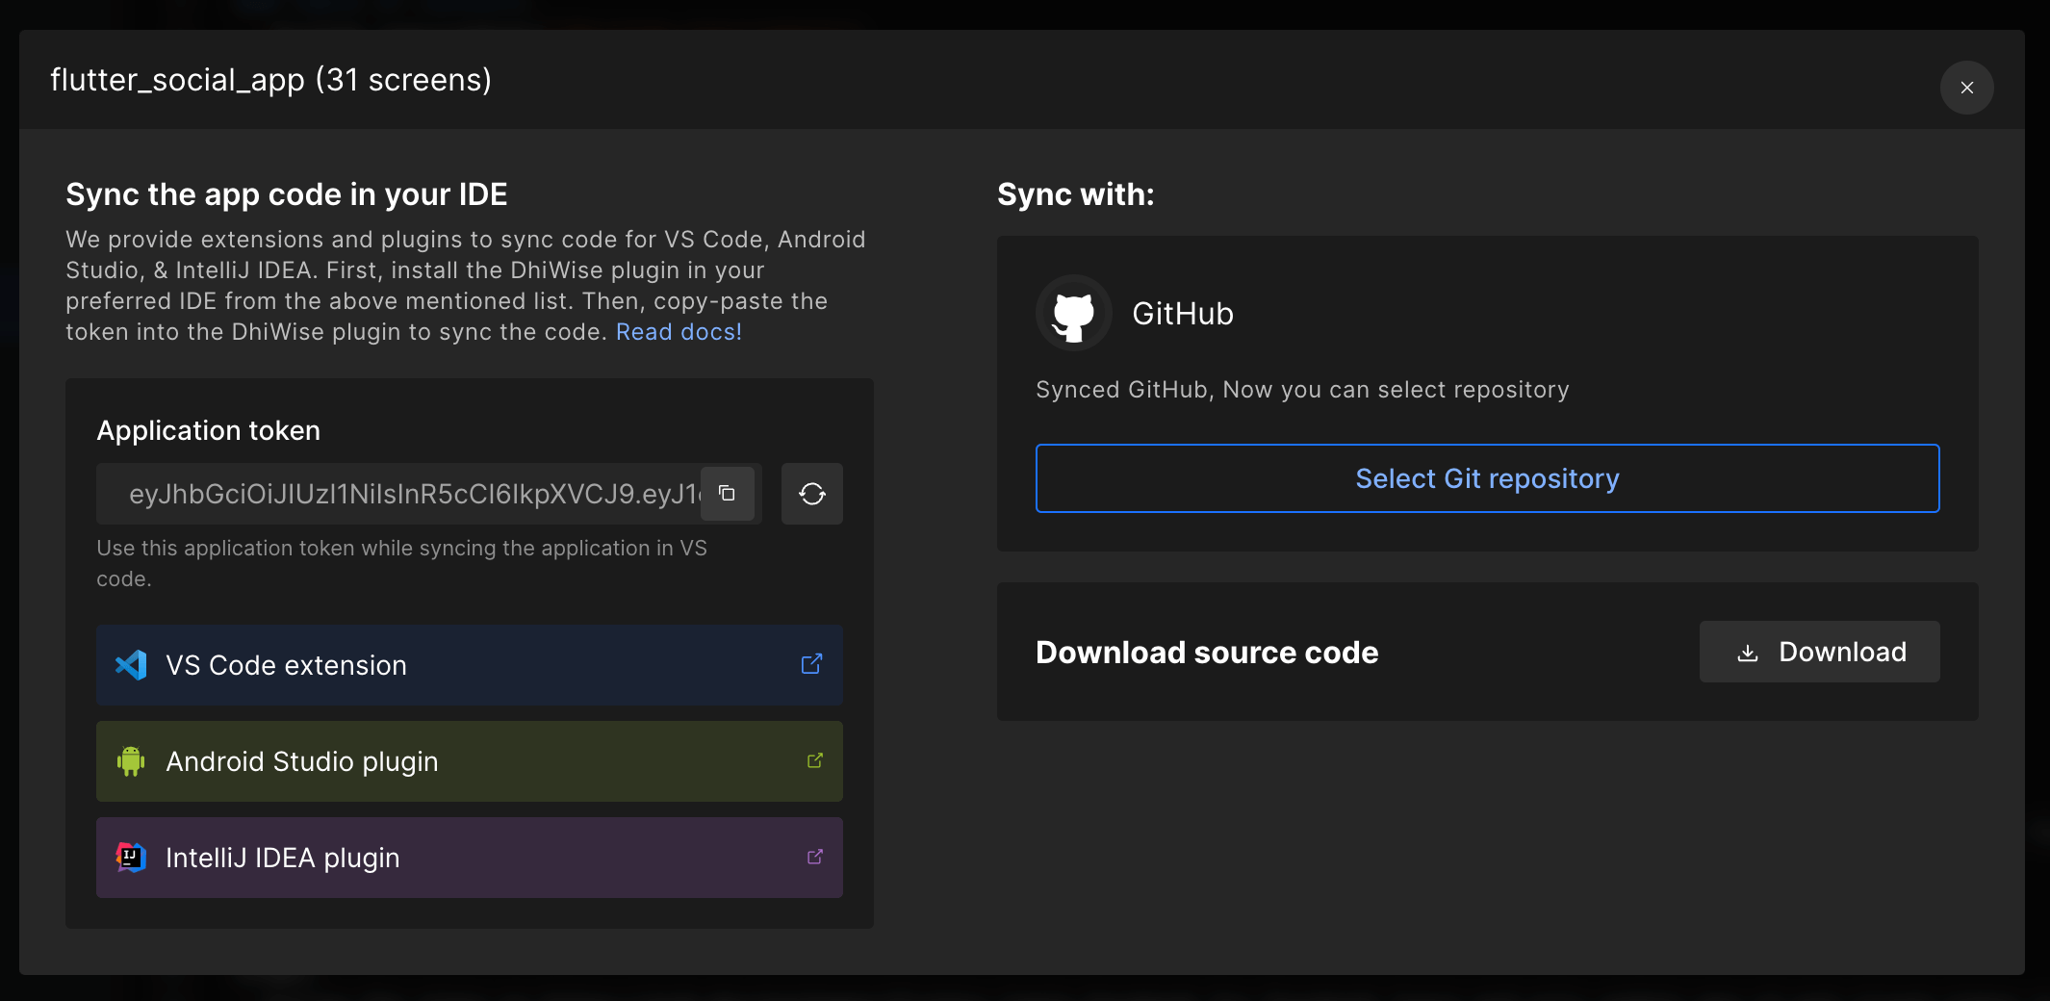The image size is (2050, 1001).
Task: Click the GitHub title text
Action: [x=1183, y=314]
